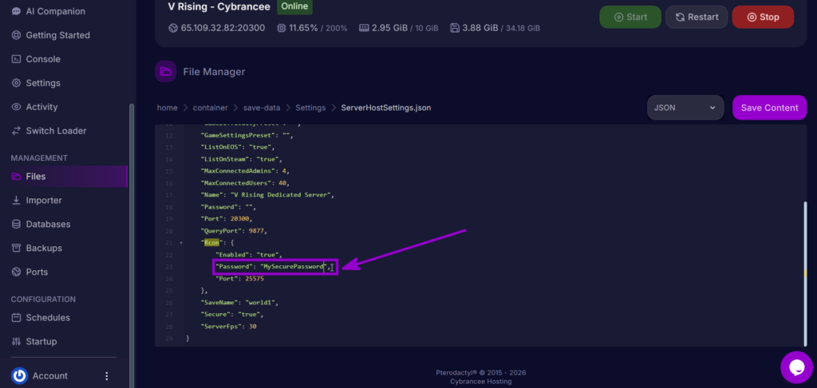Click ServerHostSettings.json breadcrumb name
The image size is (817, 388).
[x=386, y=108]
